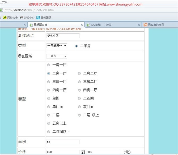Click maximum price field showing 900

pos(103,152)
